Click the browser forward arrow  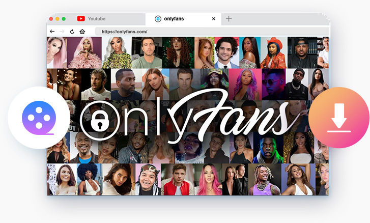62,32
